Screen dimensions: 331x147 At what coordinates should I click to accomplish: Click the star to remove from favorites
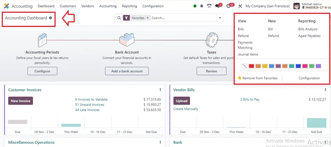[x=239, y=78]
